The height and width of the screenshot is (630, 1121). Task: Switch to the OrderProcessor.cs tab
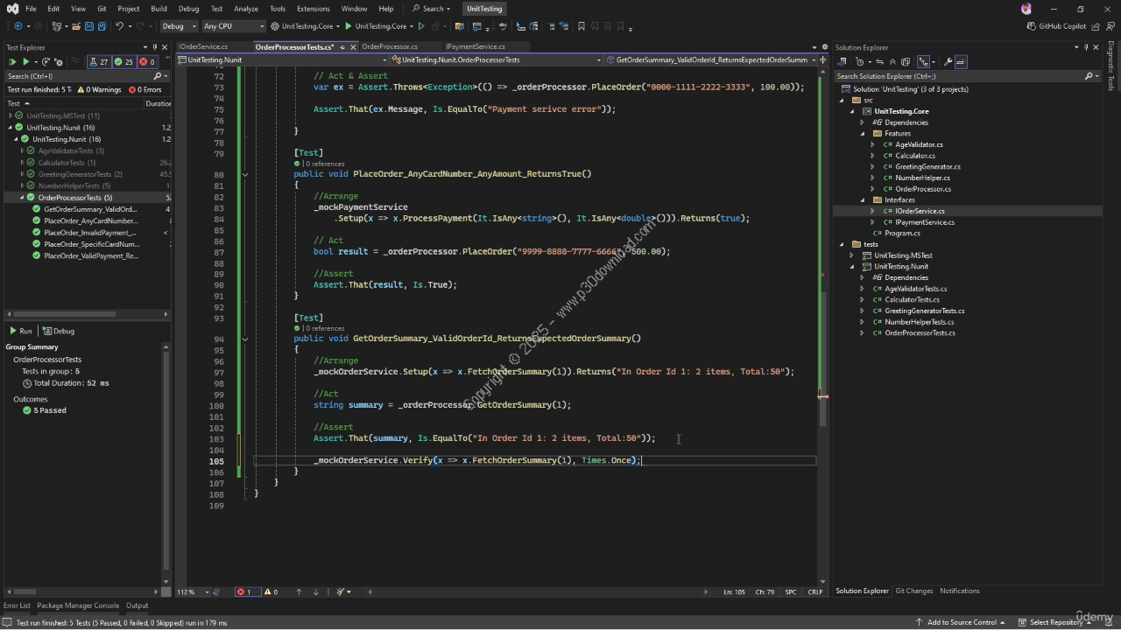click(x=390, y=46)
